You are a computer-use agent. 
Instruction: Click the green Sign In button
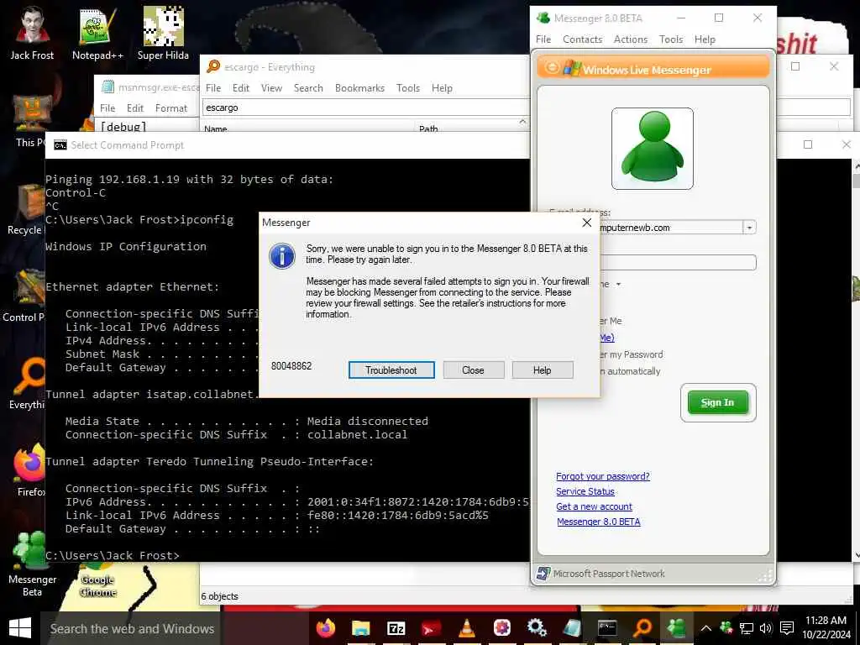point(717,402)
